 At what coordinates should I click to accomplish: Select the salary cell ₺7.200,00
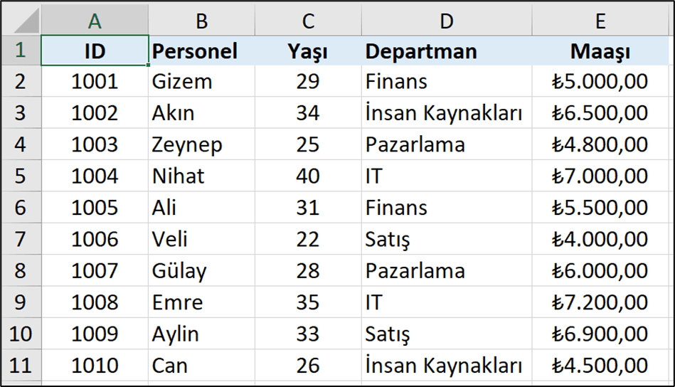coord(600,302)
